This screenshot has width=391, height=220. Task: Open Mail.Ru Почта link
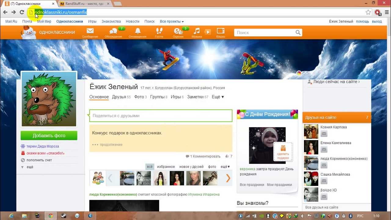click(x=27, y=21)
